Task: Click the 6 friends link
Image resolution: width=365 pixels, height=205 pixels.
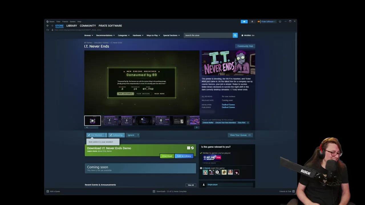Action: [206, 168]
